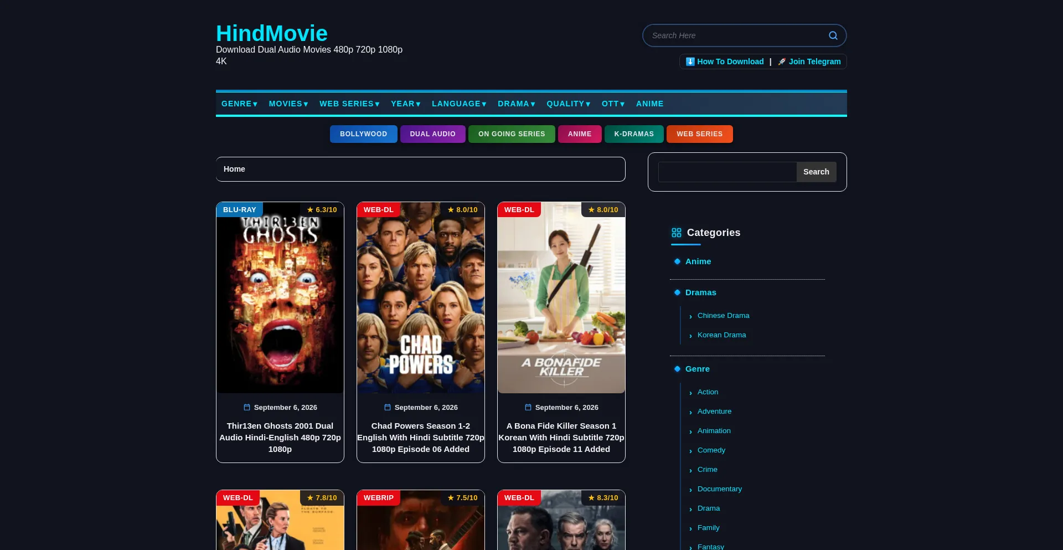Open the Family genre link

coord(709,528)
